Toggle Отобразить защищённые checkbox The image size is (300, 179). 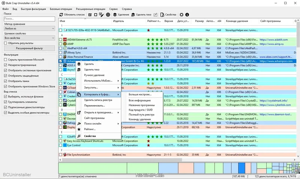tap(6, 76)
